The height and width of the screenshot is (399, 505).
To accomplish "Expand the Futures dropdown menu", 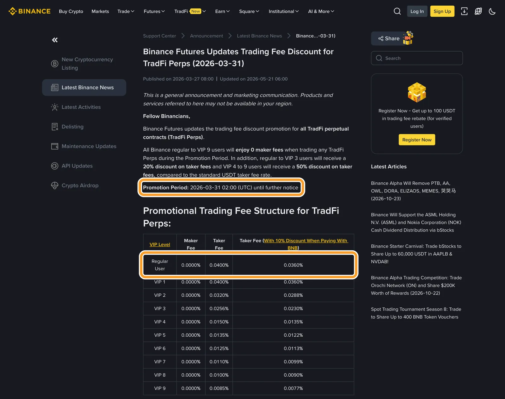I will tap(154, 11).
